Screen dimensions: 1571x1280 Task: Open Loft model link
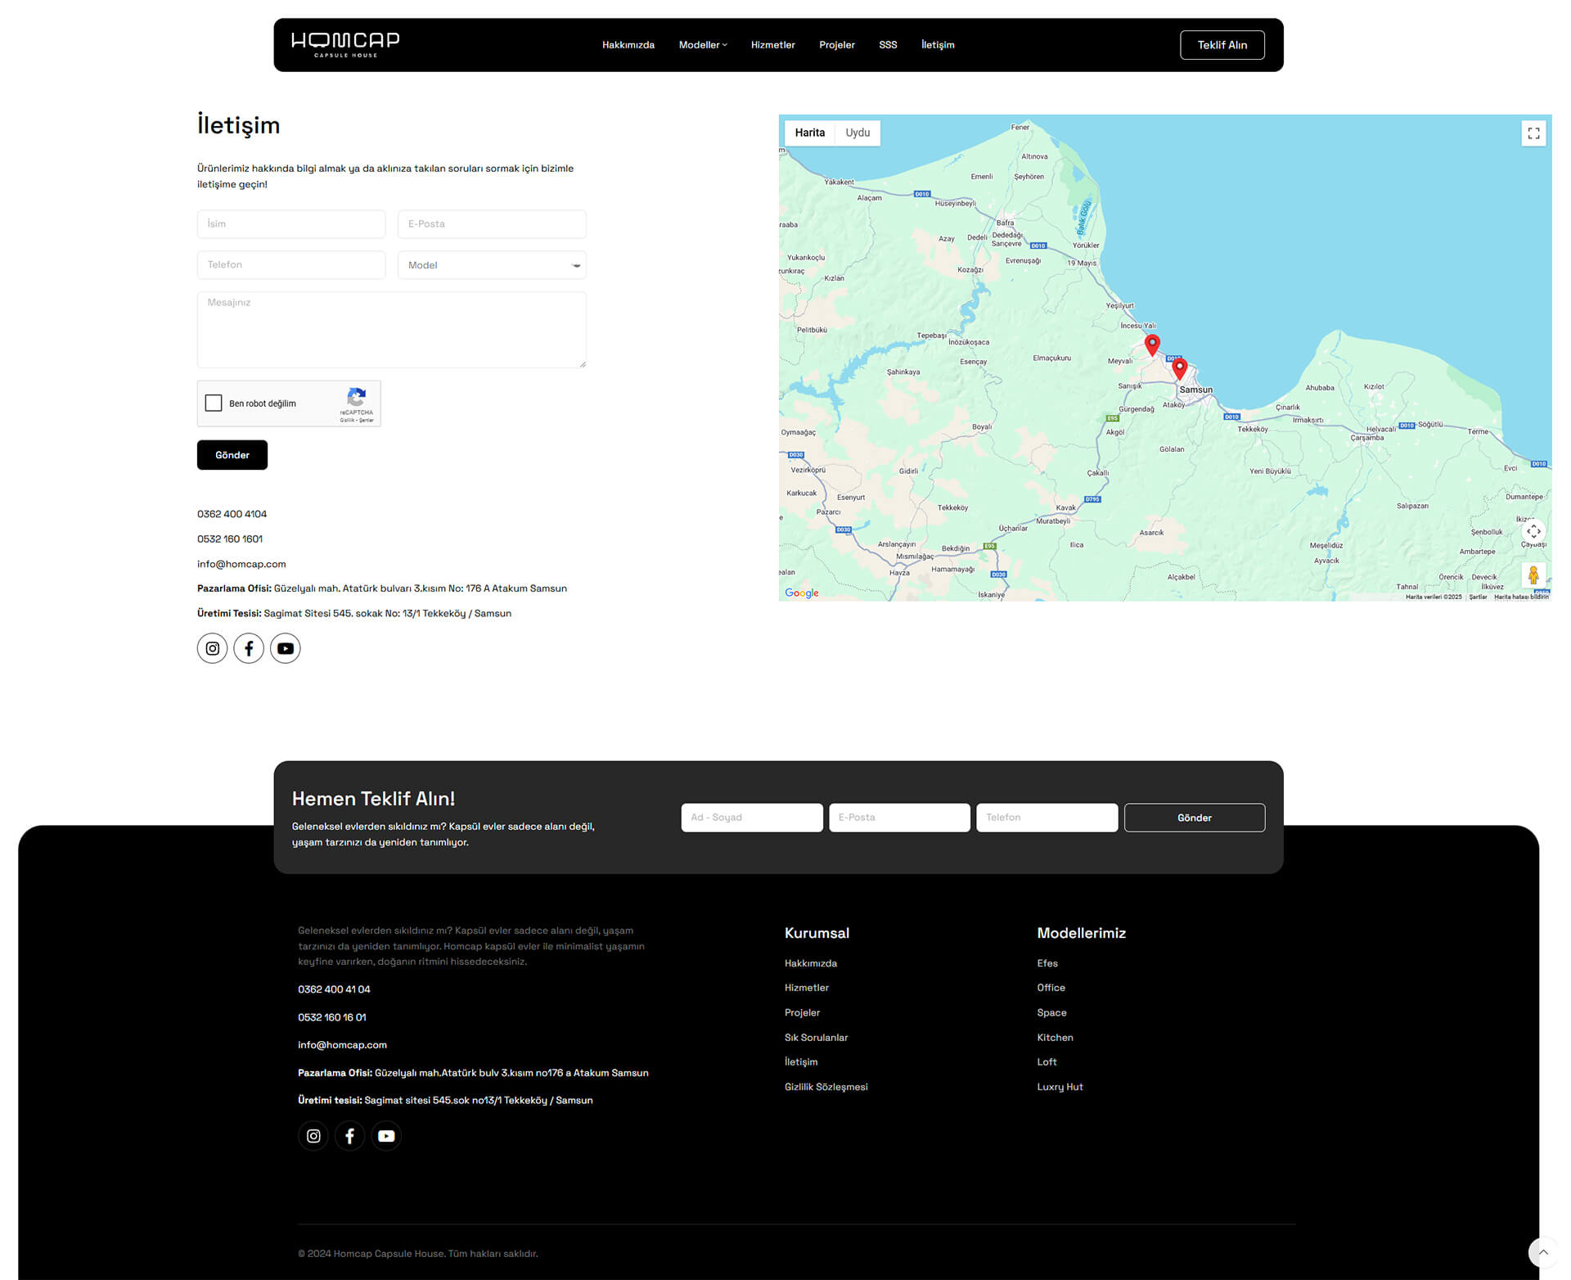pos(1047,1061)
